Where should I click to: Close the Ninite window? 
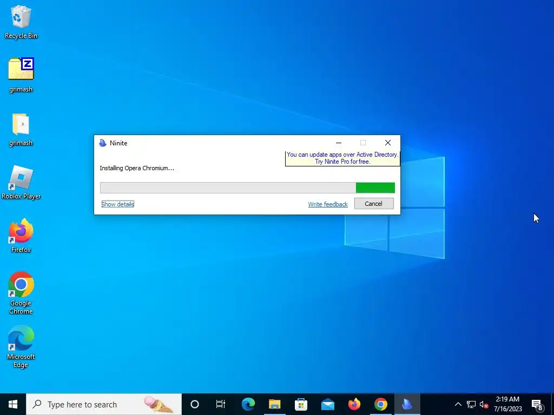(x=387, y=143)
